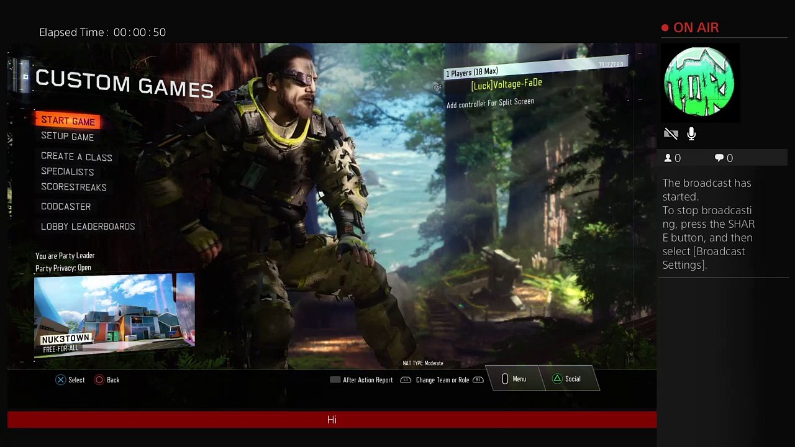Viewport: 795px width, 447px height.
Task: Click the Select button prompt
Action: coord(70,380)
